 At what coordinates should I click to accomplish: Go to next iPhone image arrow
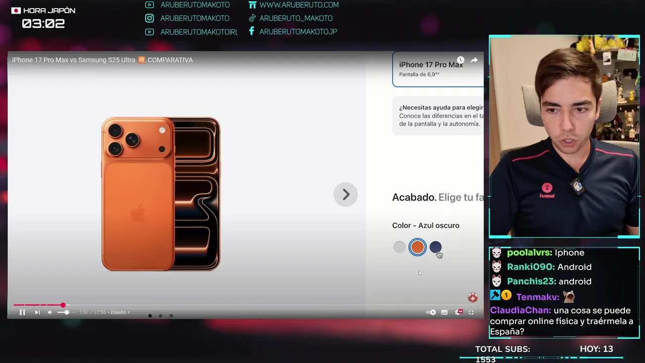pos(346,195)
